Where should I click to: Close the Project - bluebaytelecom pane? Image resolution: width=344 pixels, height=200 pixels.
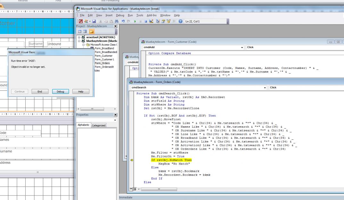(x=115, y=26)
